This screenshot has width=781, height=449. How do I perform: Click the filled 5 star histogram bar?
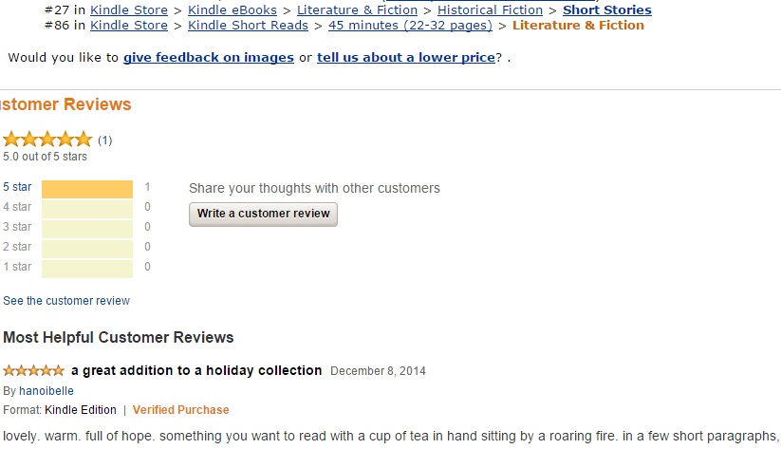tap(87, 189)
